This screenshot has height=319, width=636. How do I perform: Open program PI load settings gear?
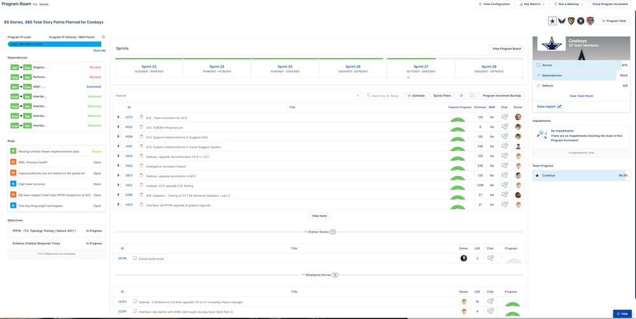click(x=103, y=37)
